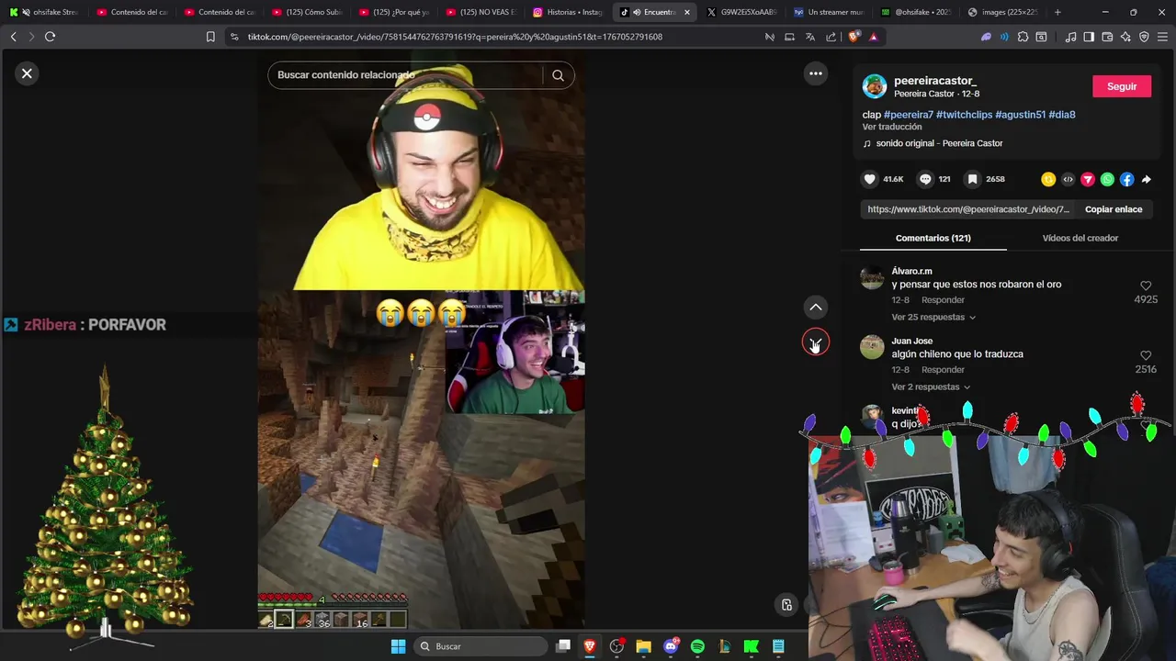Click the #dia8 hashtag
The height and width of the screenshot is (661, 1176).
click(x=1062, y=115)
